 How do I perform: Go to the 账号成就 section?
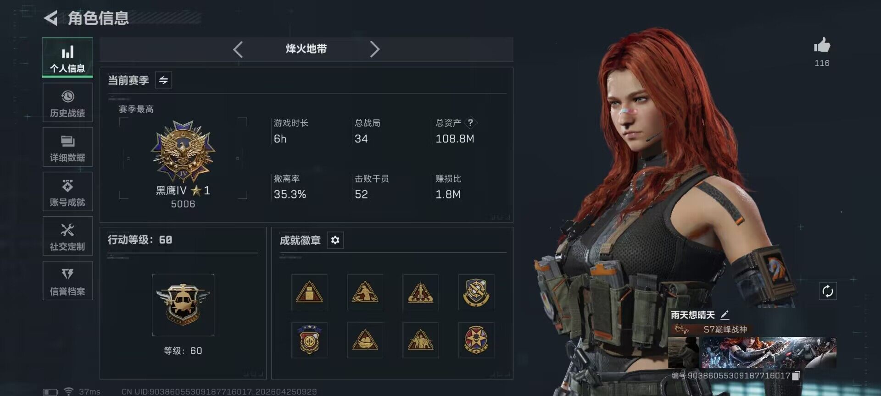(67, 192)
